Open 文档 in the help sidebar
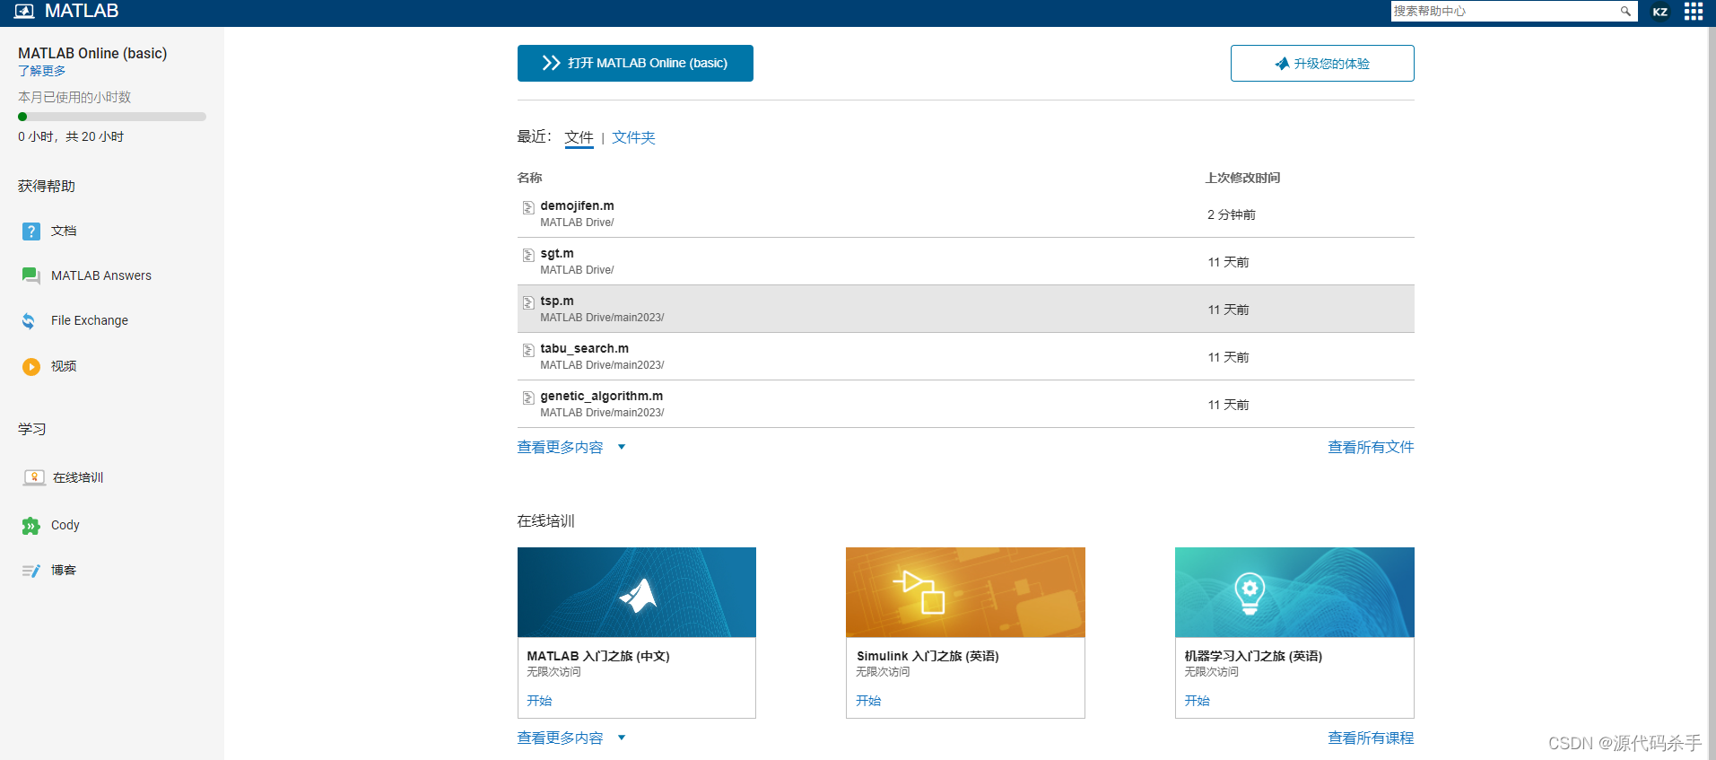This screenshot has height=760, width=1716. [64, 231]
